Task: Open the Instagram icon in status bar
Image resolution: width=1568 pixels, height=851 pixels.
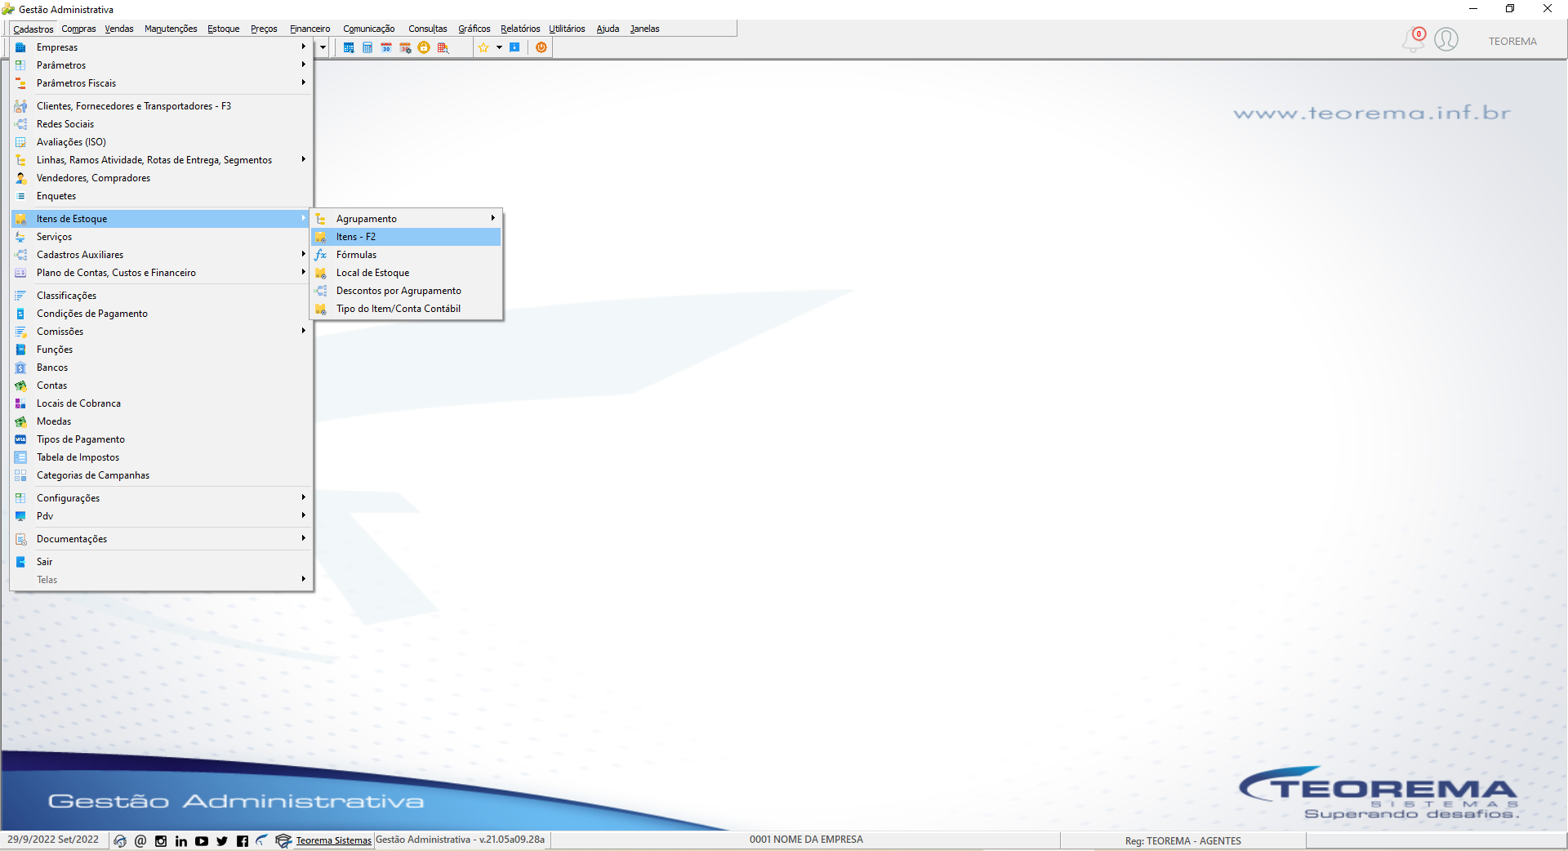Action: [161, 841]
